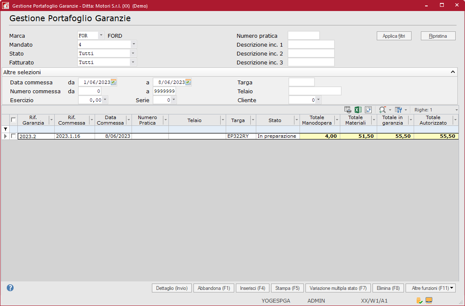Collapse the Altre selezioni panel

coord(453,72)
